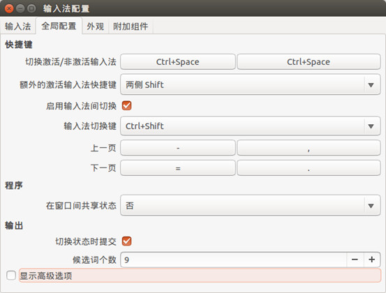The width and height of the screenshot is (386, 293).
Task: Click the 上一页 comma key button
Action: 309,148
